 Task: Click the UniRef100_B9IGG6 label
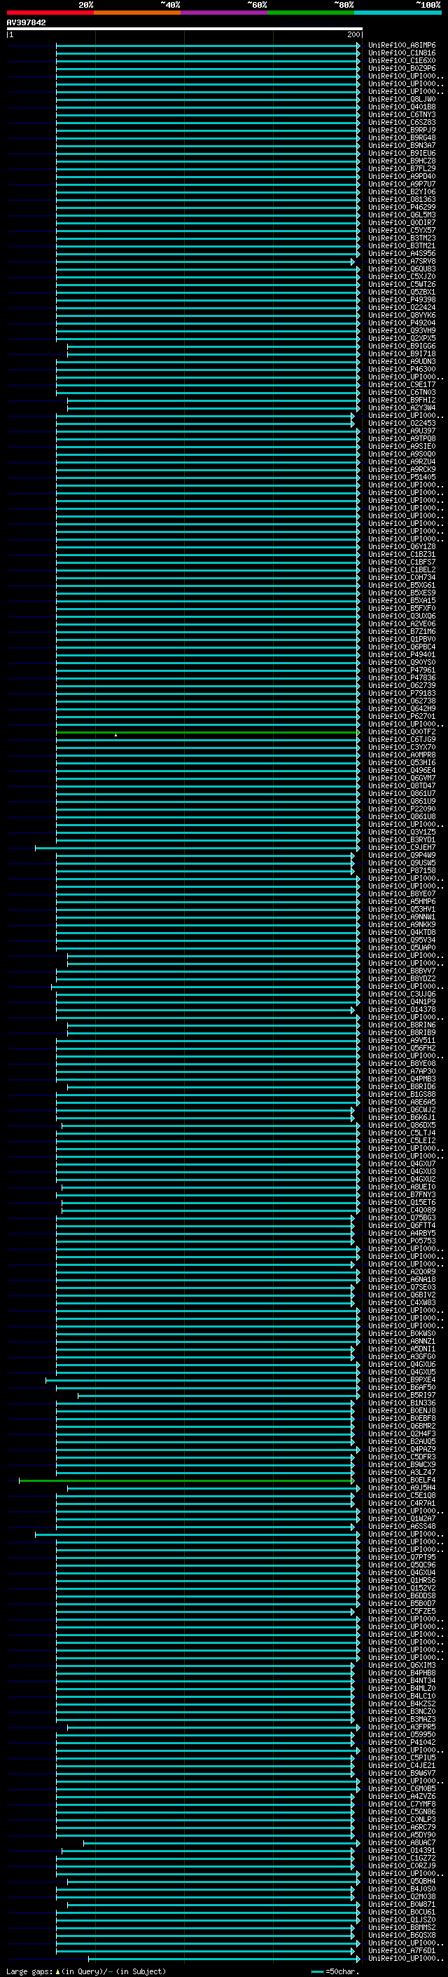402,346
